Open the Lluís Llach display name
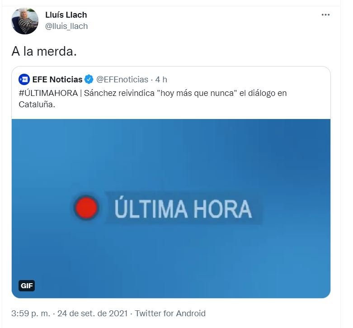Viewport: 353px width, 328px height. click(x=66, y=15)
